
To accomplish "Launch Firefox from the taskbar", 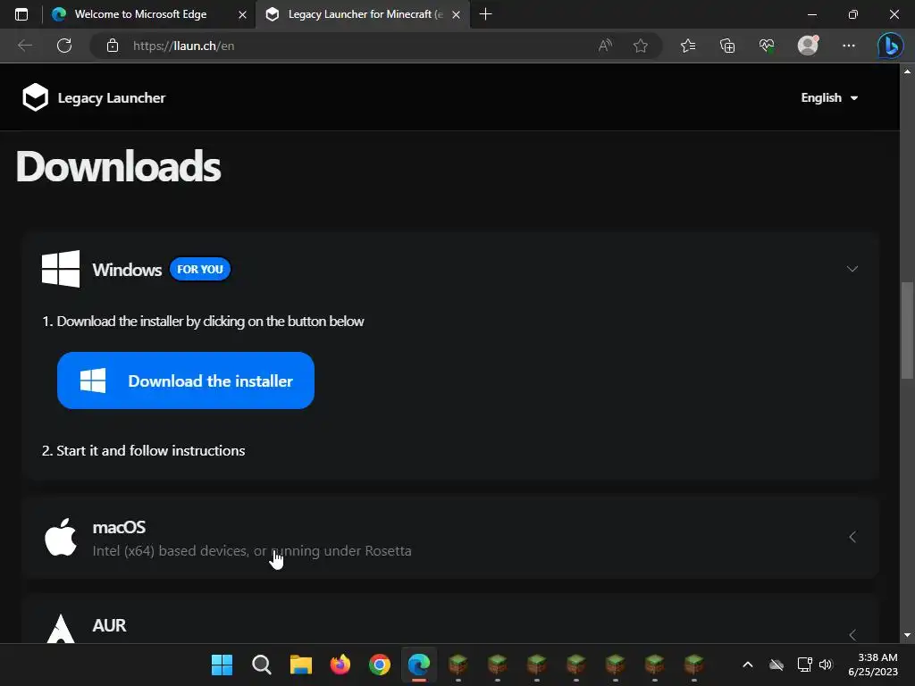I will [340, 665].
